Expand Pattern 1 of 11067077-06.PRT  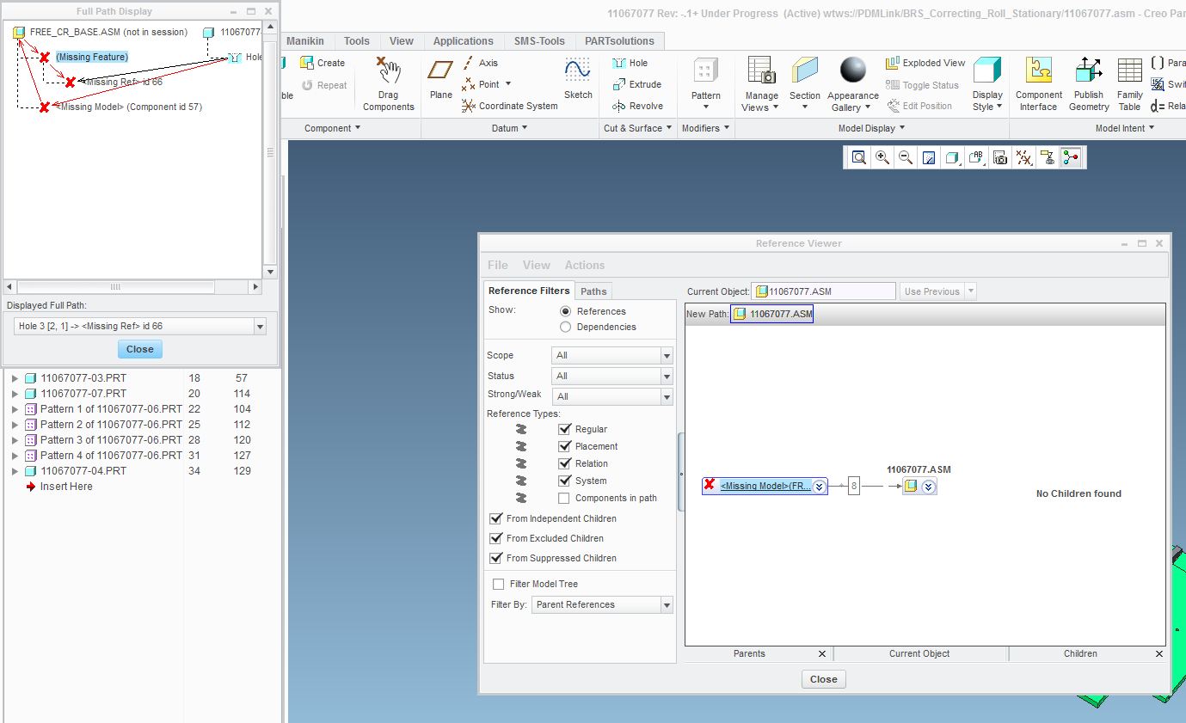coord(15,409)
